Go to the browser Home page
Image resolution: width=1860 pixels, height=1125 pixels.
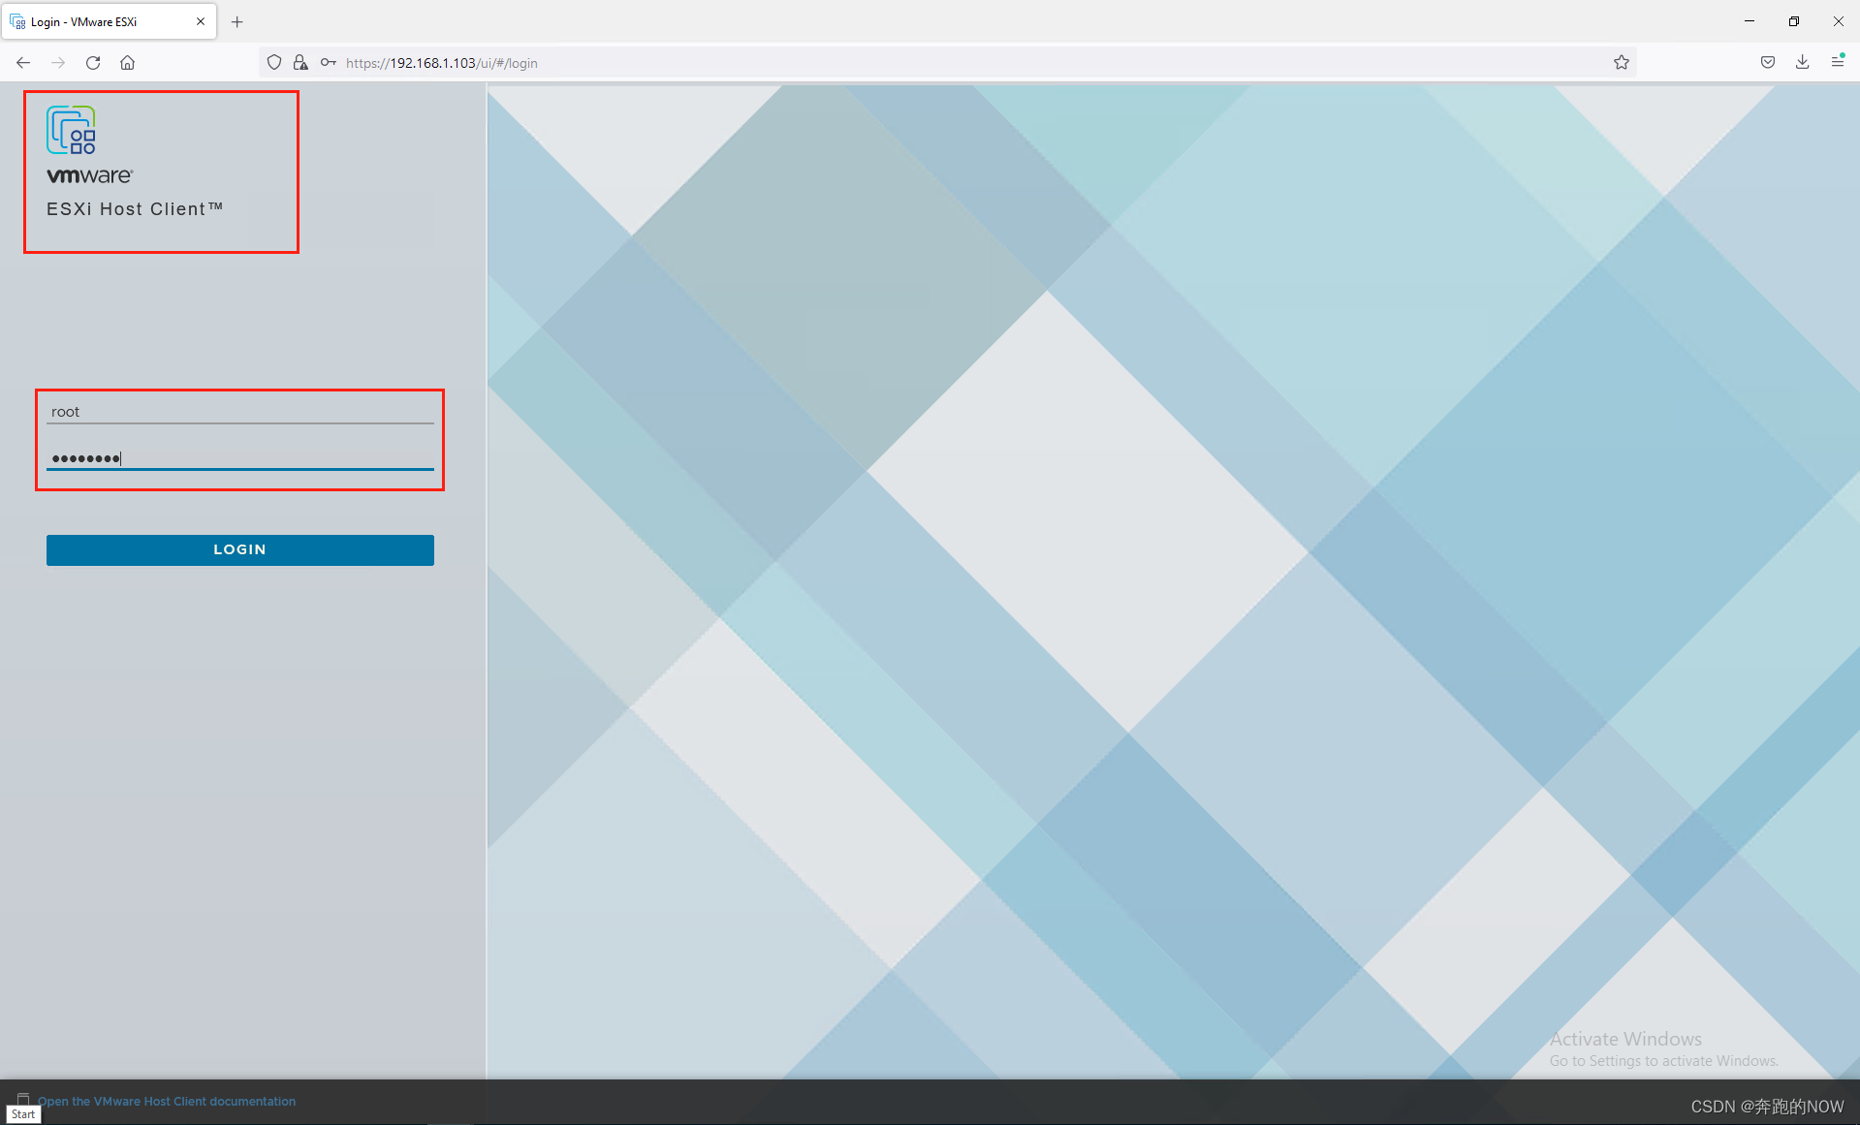point(127,63)
